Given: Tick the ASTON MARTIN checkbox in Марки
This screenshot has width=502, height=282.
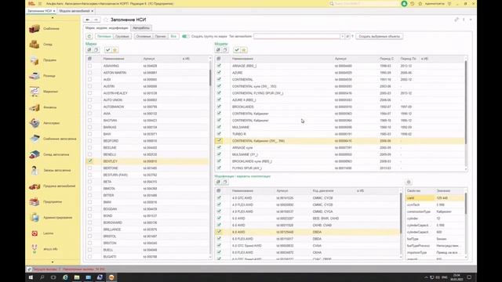Looking at the screenshot, I should tap(90, 73).
